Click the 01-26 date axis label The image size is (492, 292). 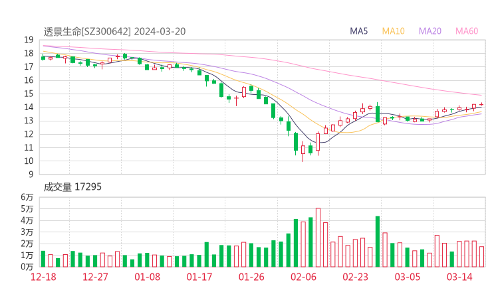pos(251,277)
